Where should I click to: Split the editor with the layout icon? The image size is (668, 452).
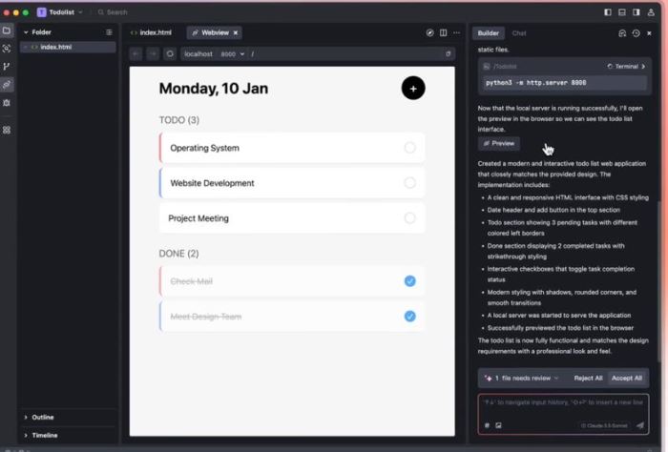click(x=444, y=32)
